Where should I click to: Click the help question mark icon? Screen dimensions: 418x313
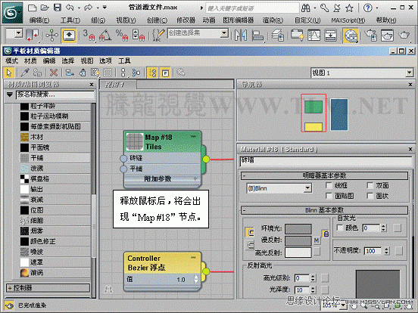(x=367, y=8)
